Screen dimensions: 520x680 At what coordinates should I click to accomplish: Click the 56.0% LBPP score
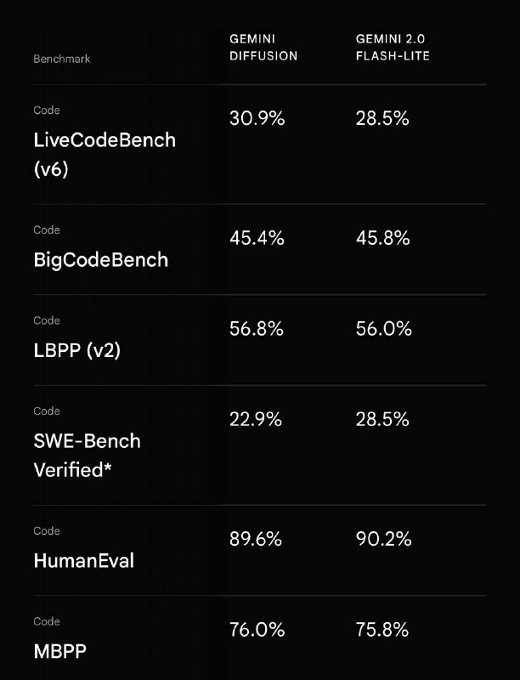tap(383, 328)
